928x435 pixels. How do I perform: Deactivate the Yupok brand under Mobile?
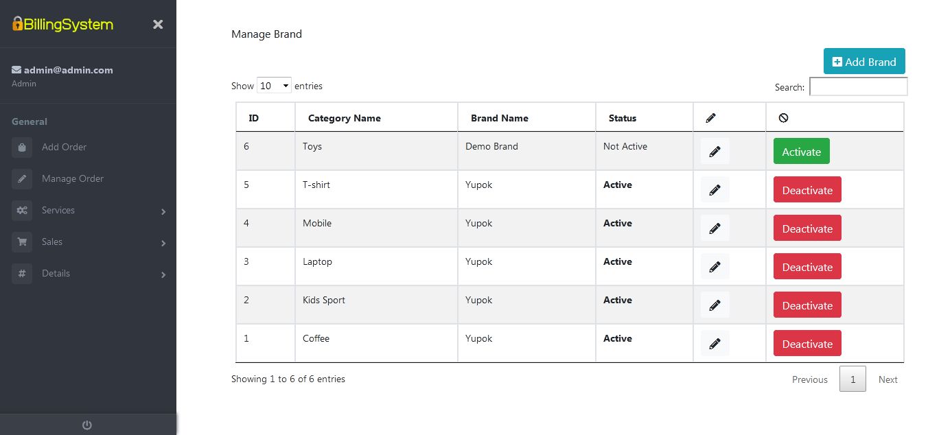click(x=807, y=228)
